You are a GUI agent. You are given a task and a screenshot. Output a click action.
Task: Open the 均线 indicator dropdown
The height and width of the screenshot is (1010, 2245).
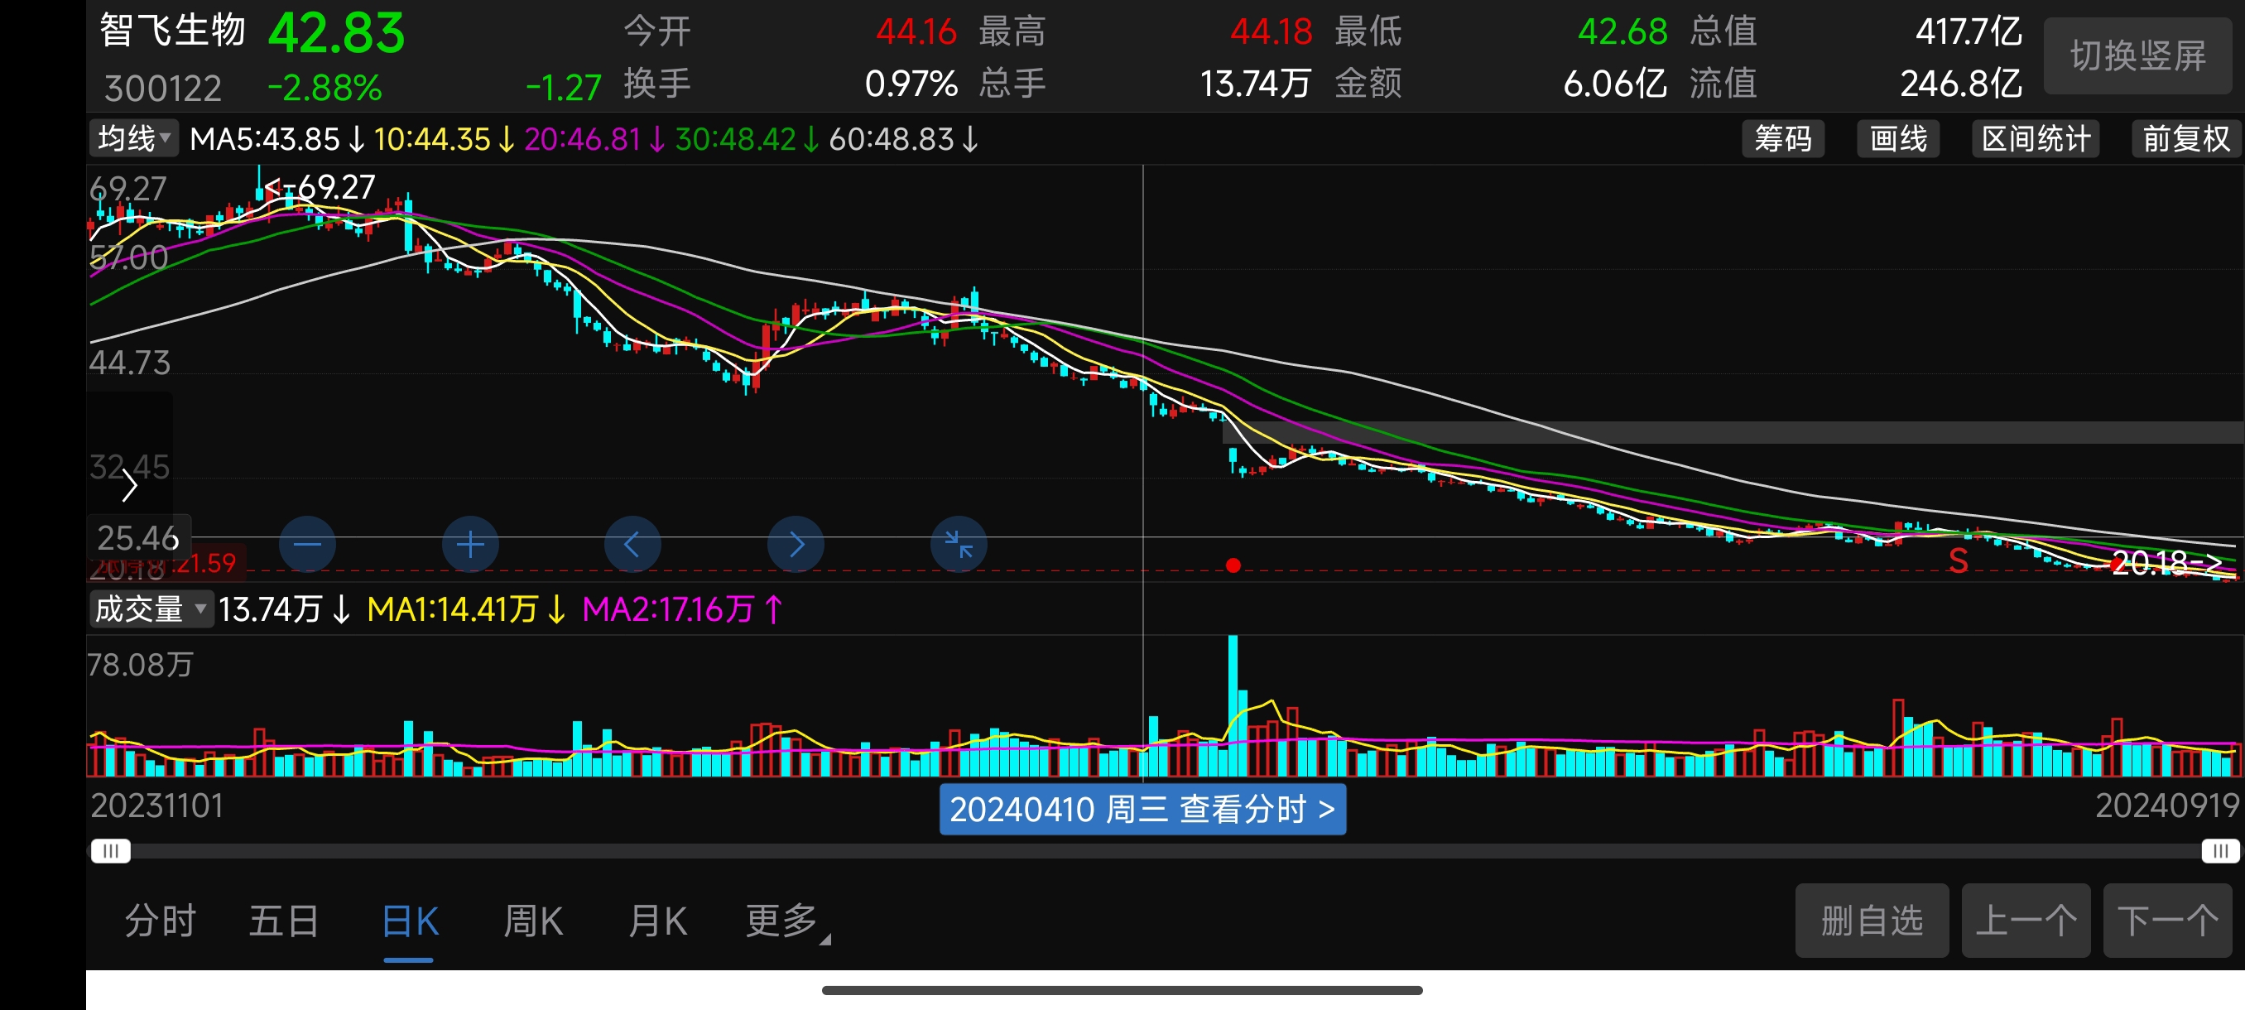pos(133,138)
